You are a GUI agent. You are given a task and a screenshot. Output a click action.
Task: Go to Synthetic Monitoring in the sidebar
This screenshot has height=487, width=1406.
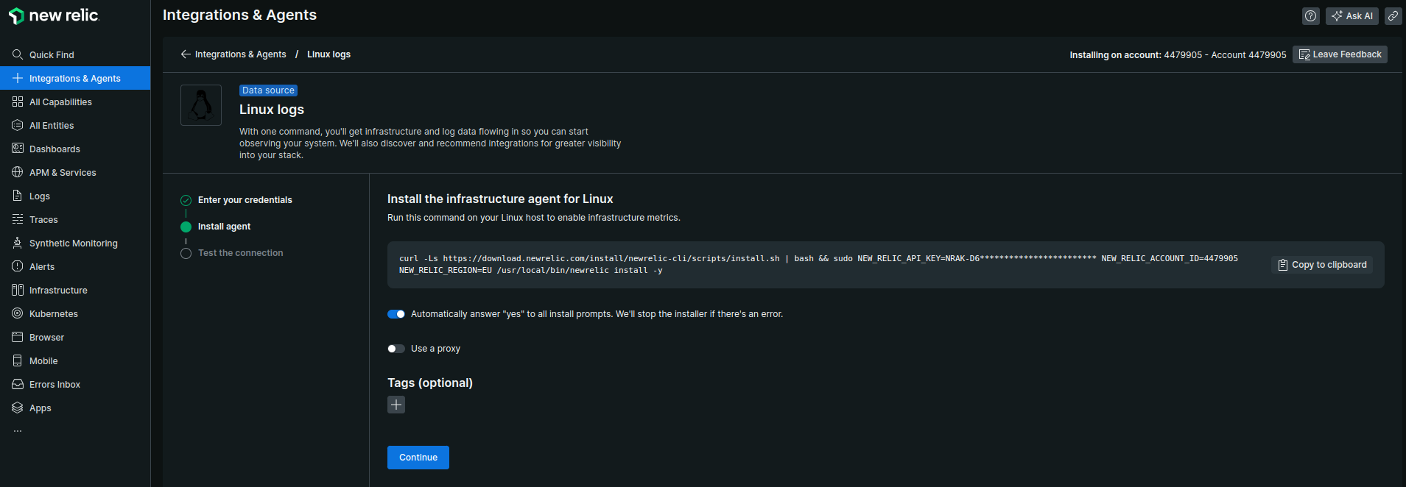(x=75, y=243)
